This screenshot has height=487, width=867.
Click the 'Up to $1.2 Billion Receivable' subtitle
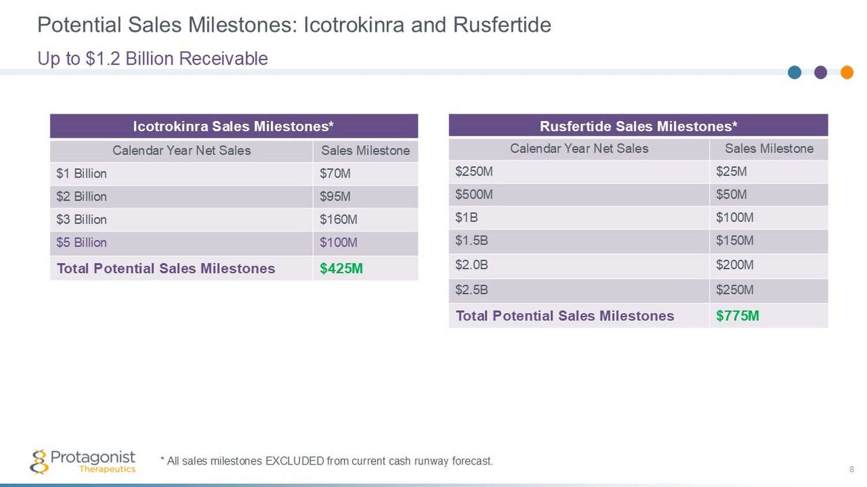click(153, 58)
